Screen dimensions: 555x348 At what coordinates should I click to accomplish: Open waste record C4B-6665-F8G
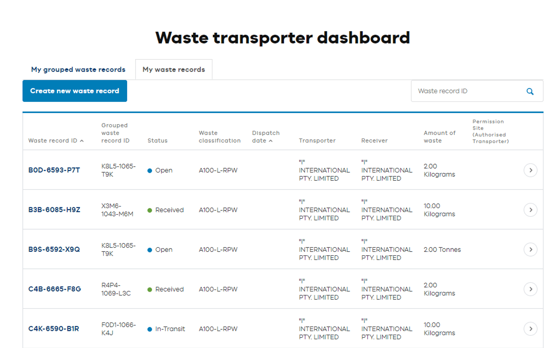pyautogui.click(x=54, y=289)
